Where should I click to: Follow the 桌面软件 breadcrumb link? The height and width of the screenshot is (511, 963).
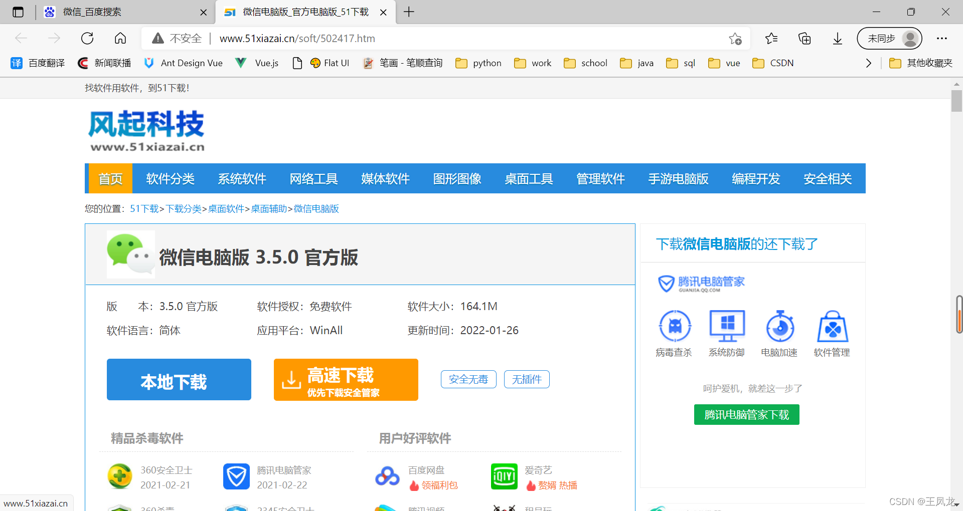pos(226,208)
